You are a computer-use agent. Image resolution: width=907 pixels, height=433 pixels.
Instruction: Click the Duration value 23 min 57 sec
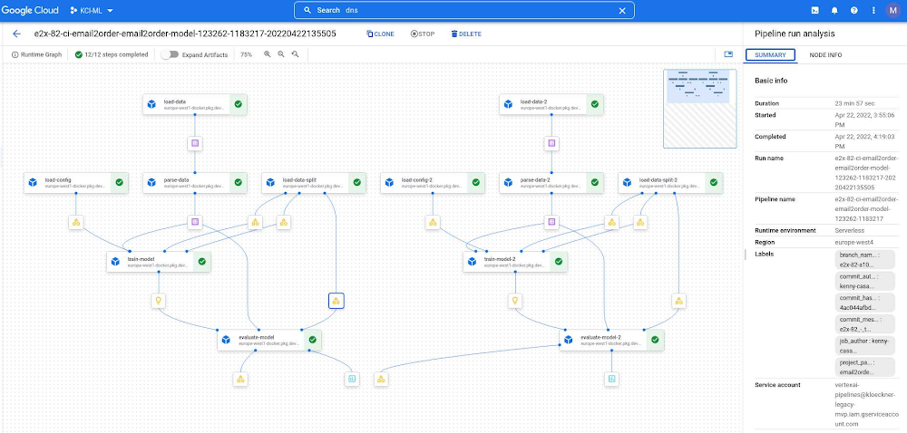pos(855,103)
